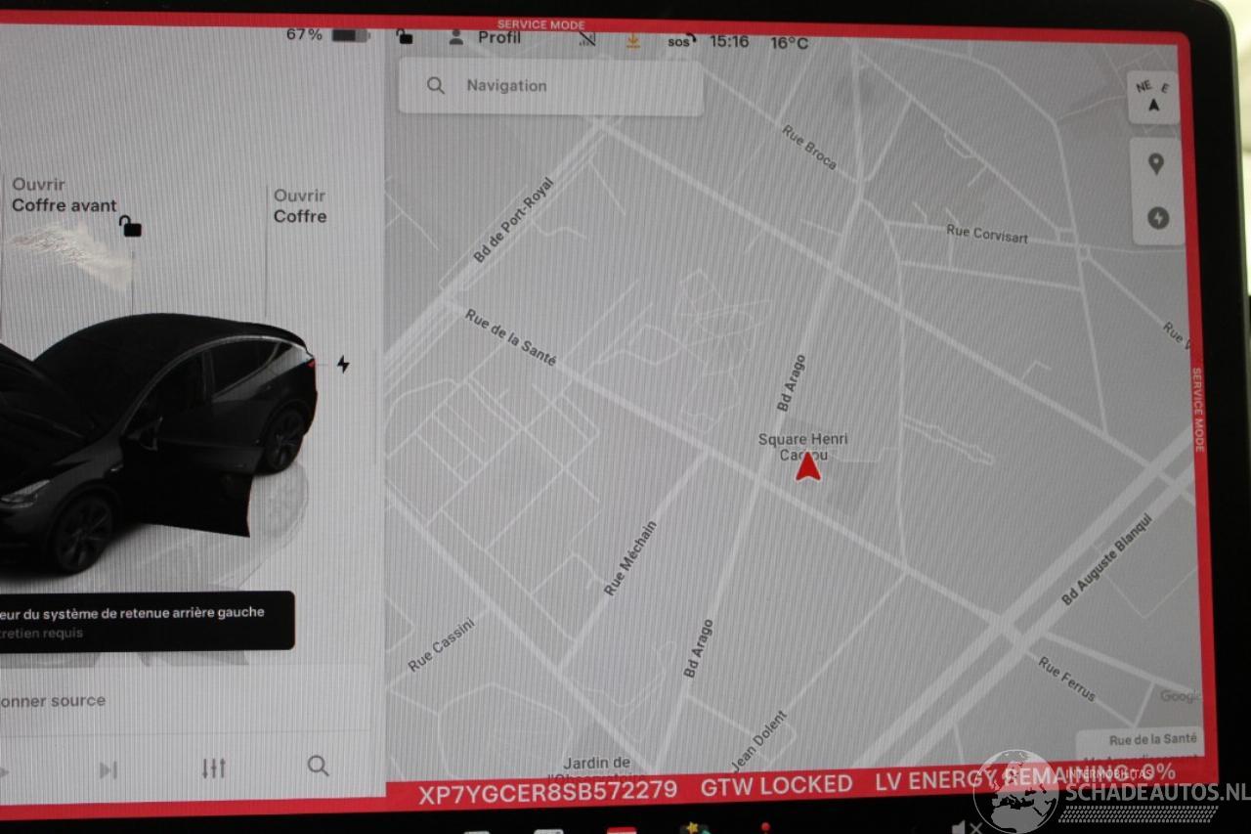Viewport: 1251px width, 834px height.
Task: Tap the battery percentage indicator
Action: 324,35
